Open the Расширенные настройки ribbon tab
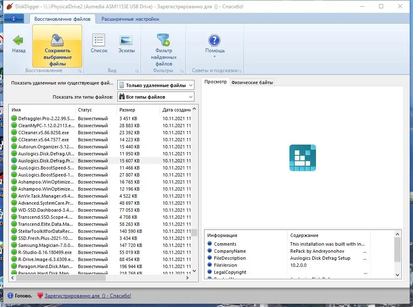Screen dimensions: 413x307 pos(130,19)
